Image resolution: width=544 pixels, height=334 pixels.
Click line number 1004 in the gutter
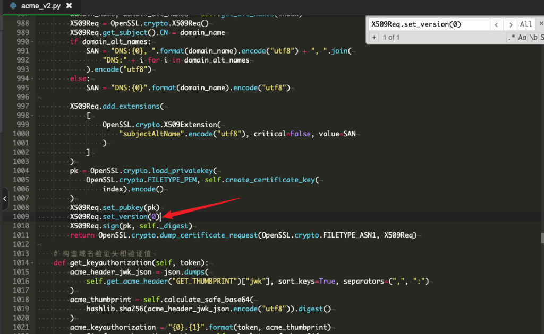[x=20, y=171]
